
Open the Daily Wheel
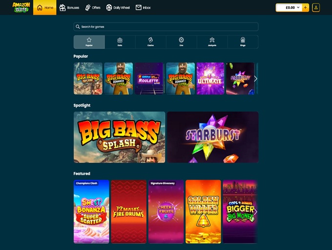click(109, 8)
